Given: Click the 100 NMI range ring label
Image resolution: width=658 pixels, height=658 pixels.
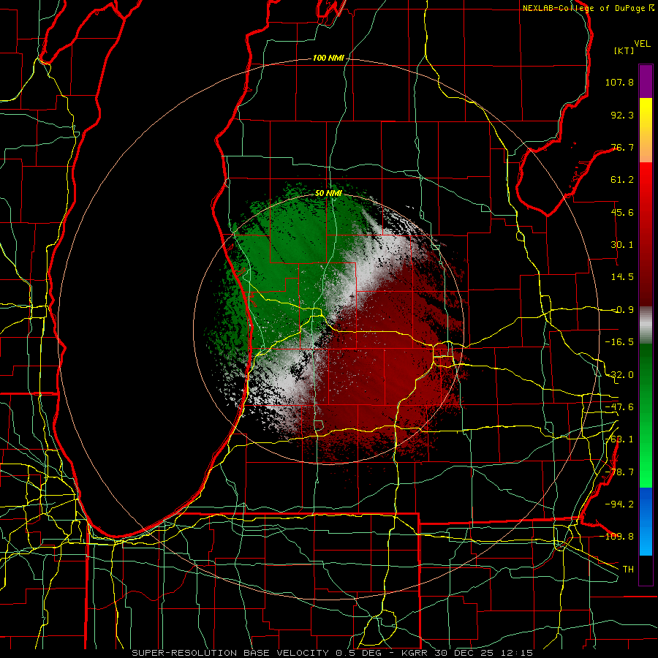Looking at the screenshot, I should 328,58.
